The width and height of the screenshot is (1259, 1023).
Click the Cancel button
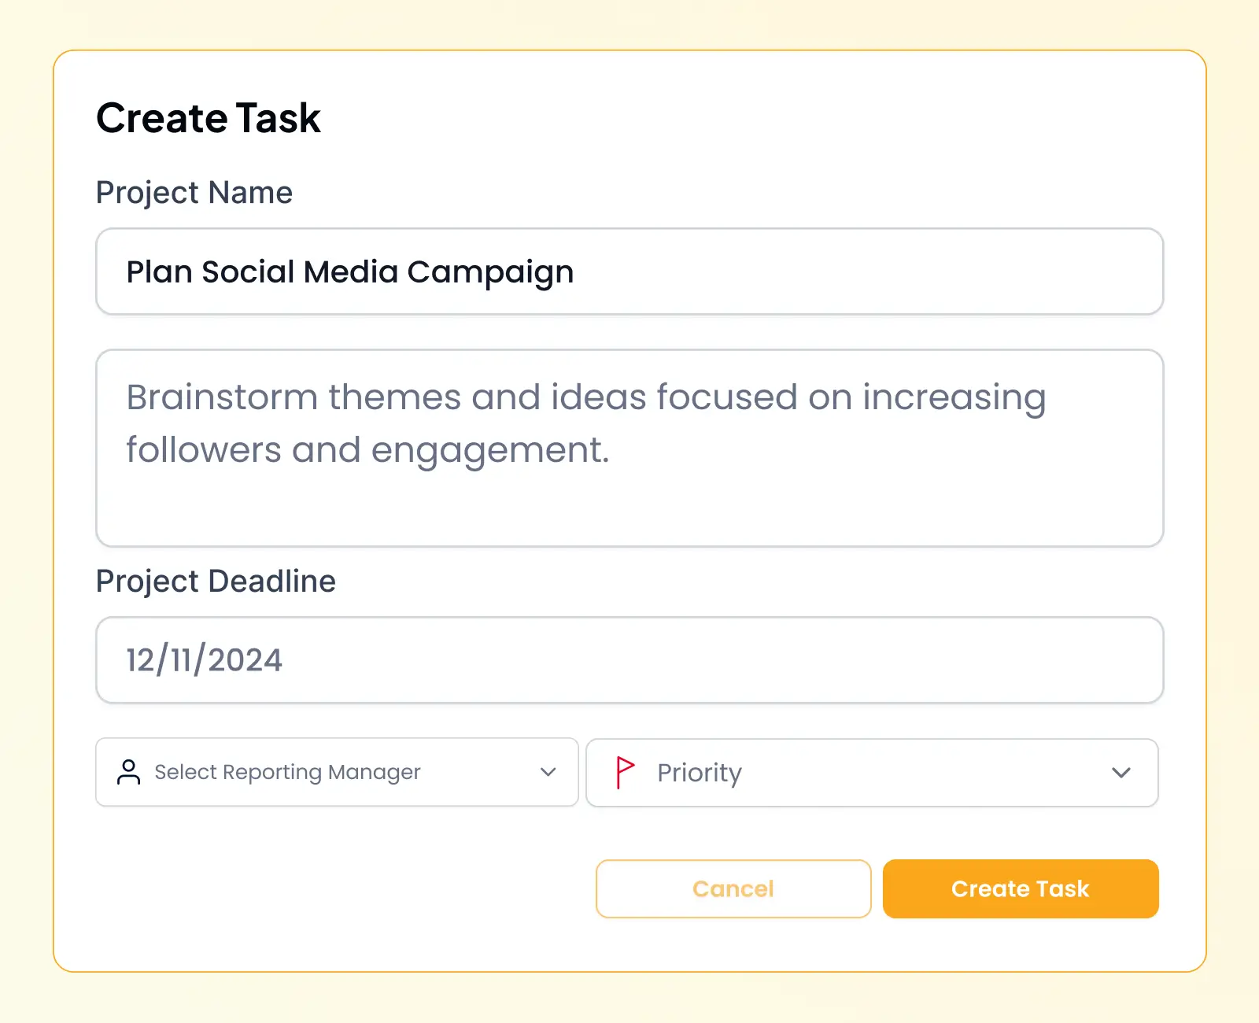coord(733,888)
